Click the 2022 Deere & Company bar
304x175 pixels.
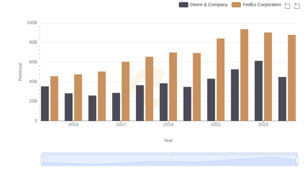point(235,95)
